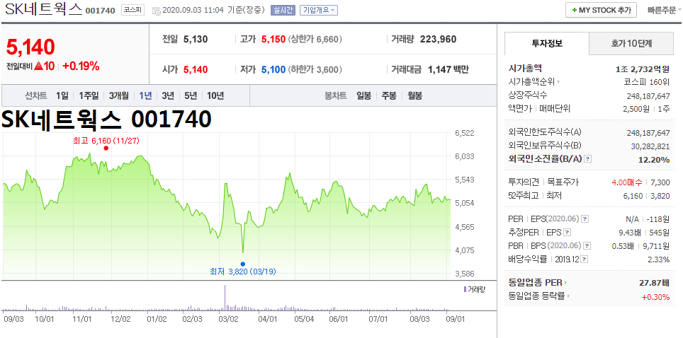Click the blue 최저 3,820 chart marker

tap(242, 264)
